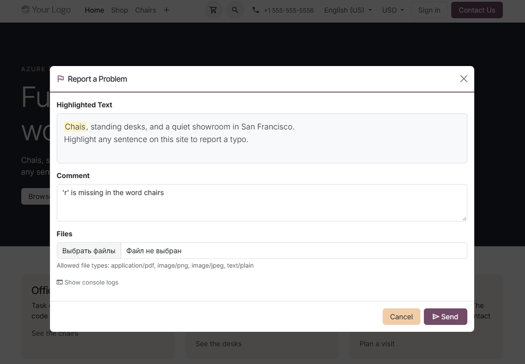This screenshot has height=364, width=525.
Task: Close the Report a Problem dialog
Action: pos(464,79)
